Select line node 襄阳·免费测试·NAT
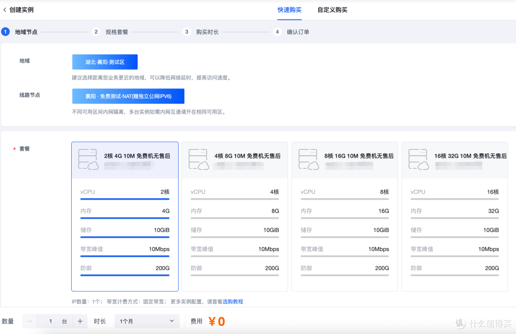 point(129,96)
